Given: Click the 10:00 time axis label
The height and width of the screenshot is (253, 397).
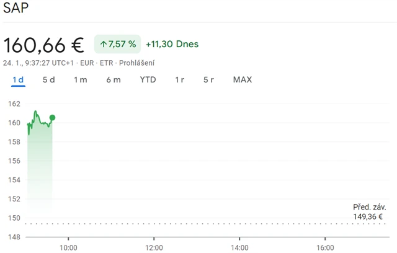Looking at the screenshot, I should coord(68,247).
